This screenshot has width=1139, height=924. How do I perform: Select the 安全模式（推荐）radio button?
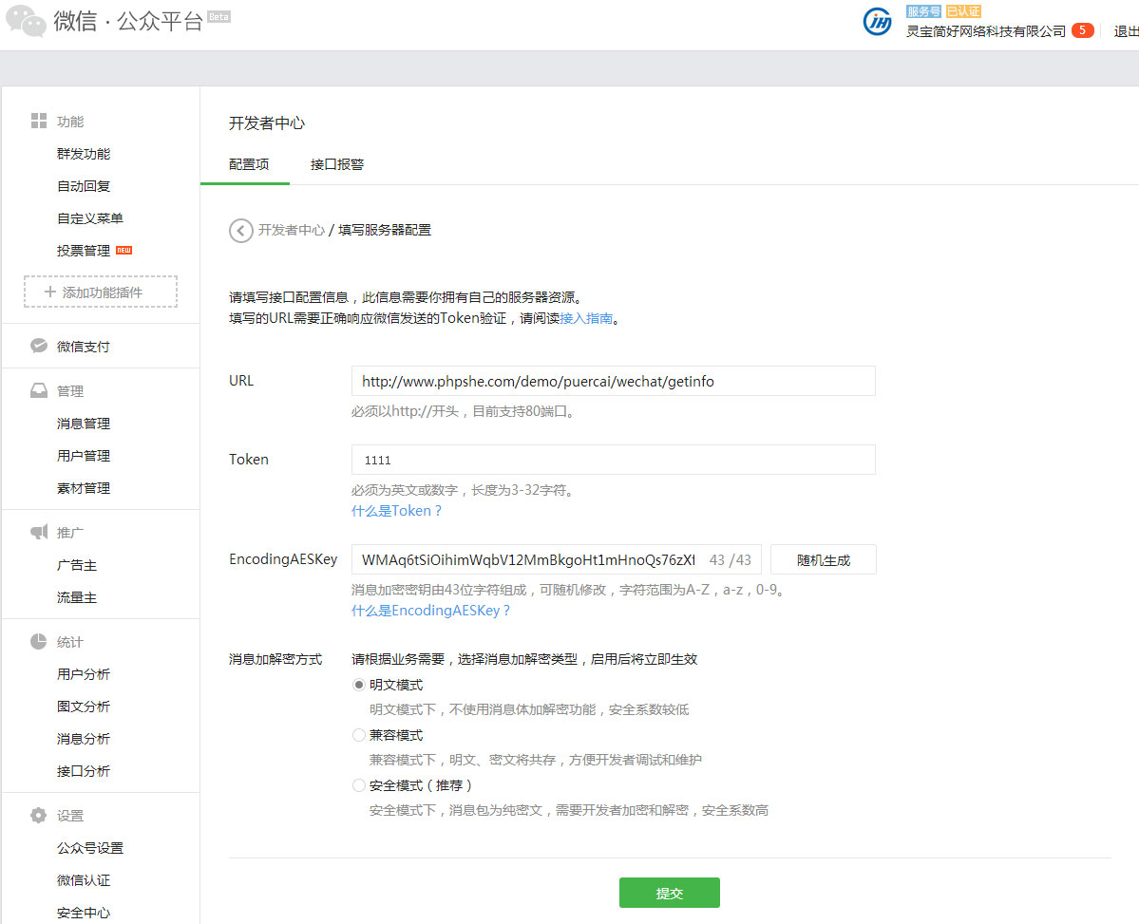pyautogui.click(x=359, y=785)
